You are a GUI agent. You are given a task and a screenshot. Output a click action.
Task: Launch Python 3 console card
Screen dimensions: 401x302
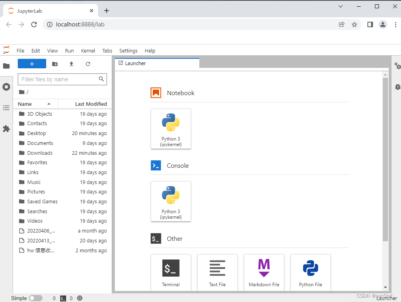click(171, 201)
